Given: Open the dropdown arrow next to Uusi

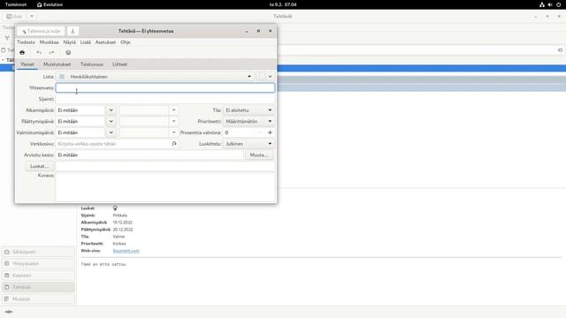Looking at the screenshot, I should click(32, 16).
